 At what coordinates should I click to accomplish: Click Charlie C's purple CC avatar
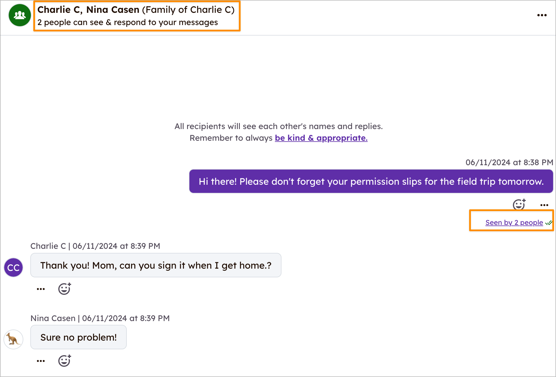(13, 267)
